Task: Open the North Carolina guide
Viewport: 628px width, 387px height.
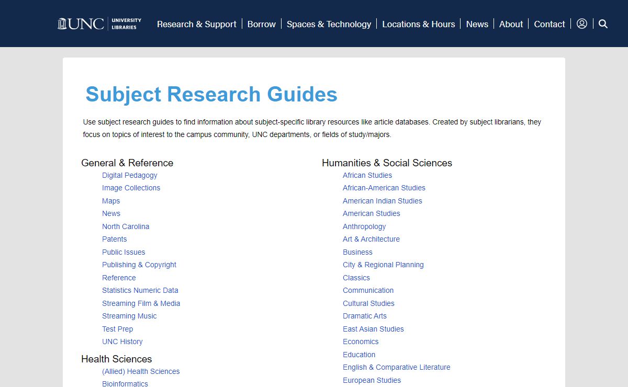Action: (x=126, y=226)
